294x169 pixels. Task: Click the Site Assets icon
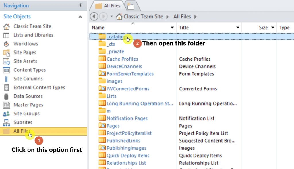click(x=6, y=61)
